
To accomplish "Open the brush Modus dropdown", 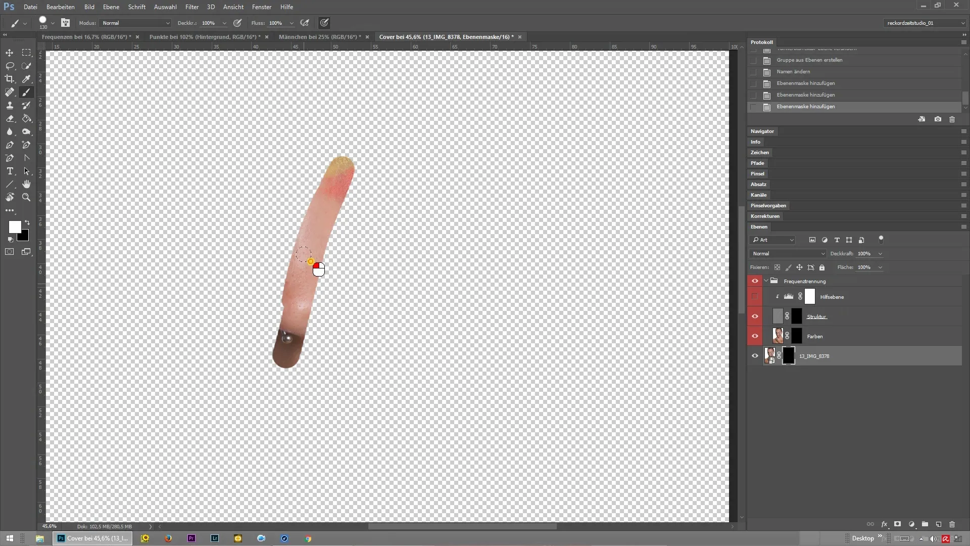I will (135, 23).
